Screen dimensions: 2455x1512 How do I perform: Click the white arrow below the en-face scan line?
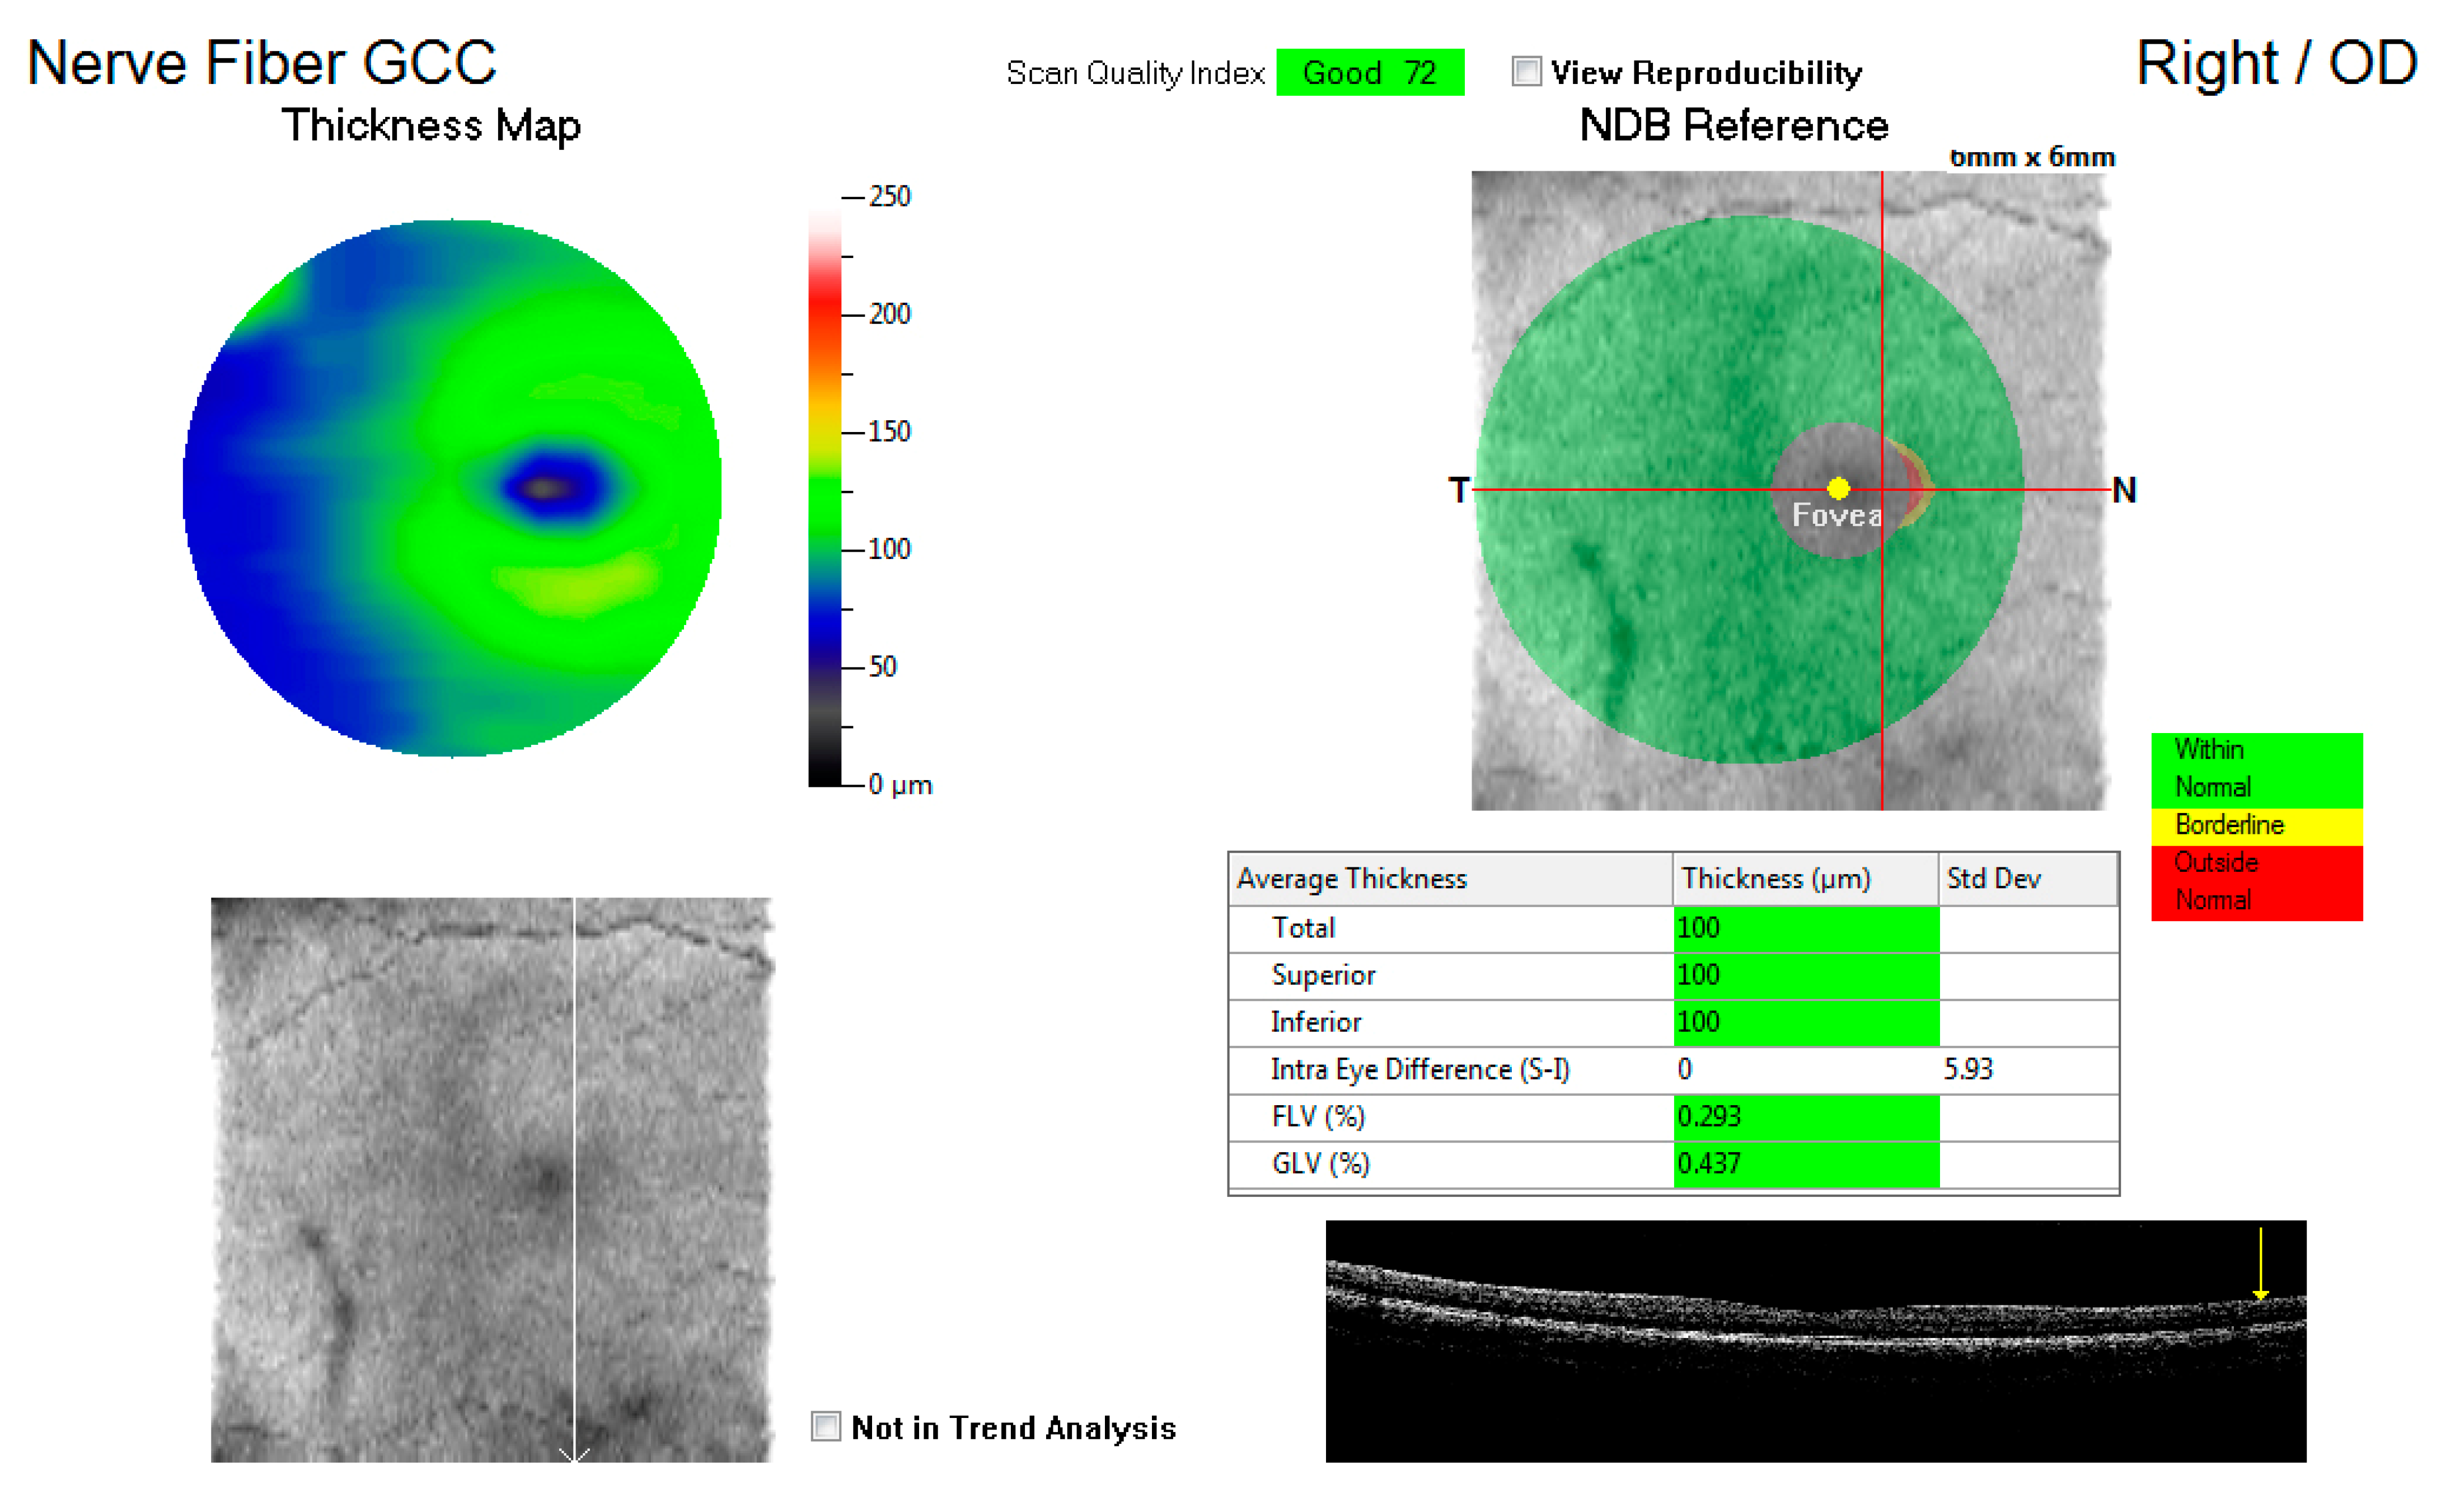coord(574,1454)
